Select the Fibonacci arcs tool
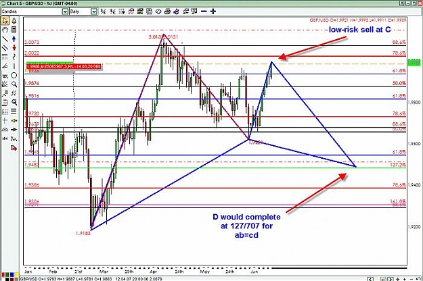The width and height of the screenshot is (423, 281). (5, 130)
